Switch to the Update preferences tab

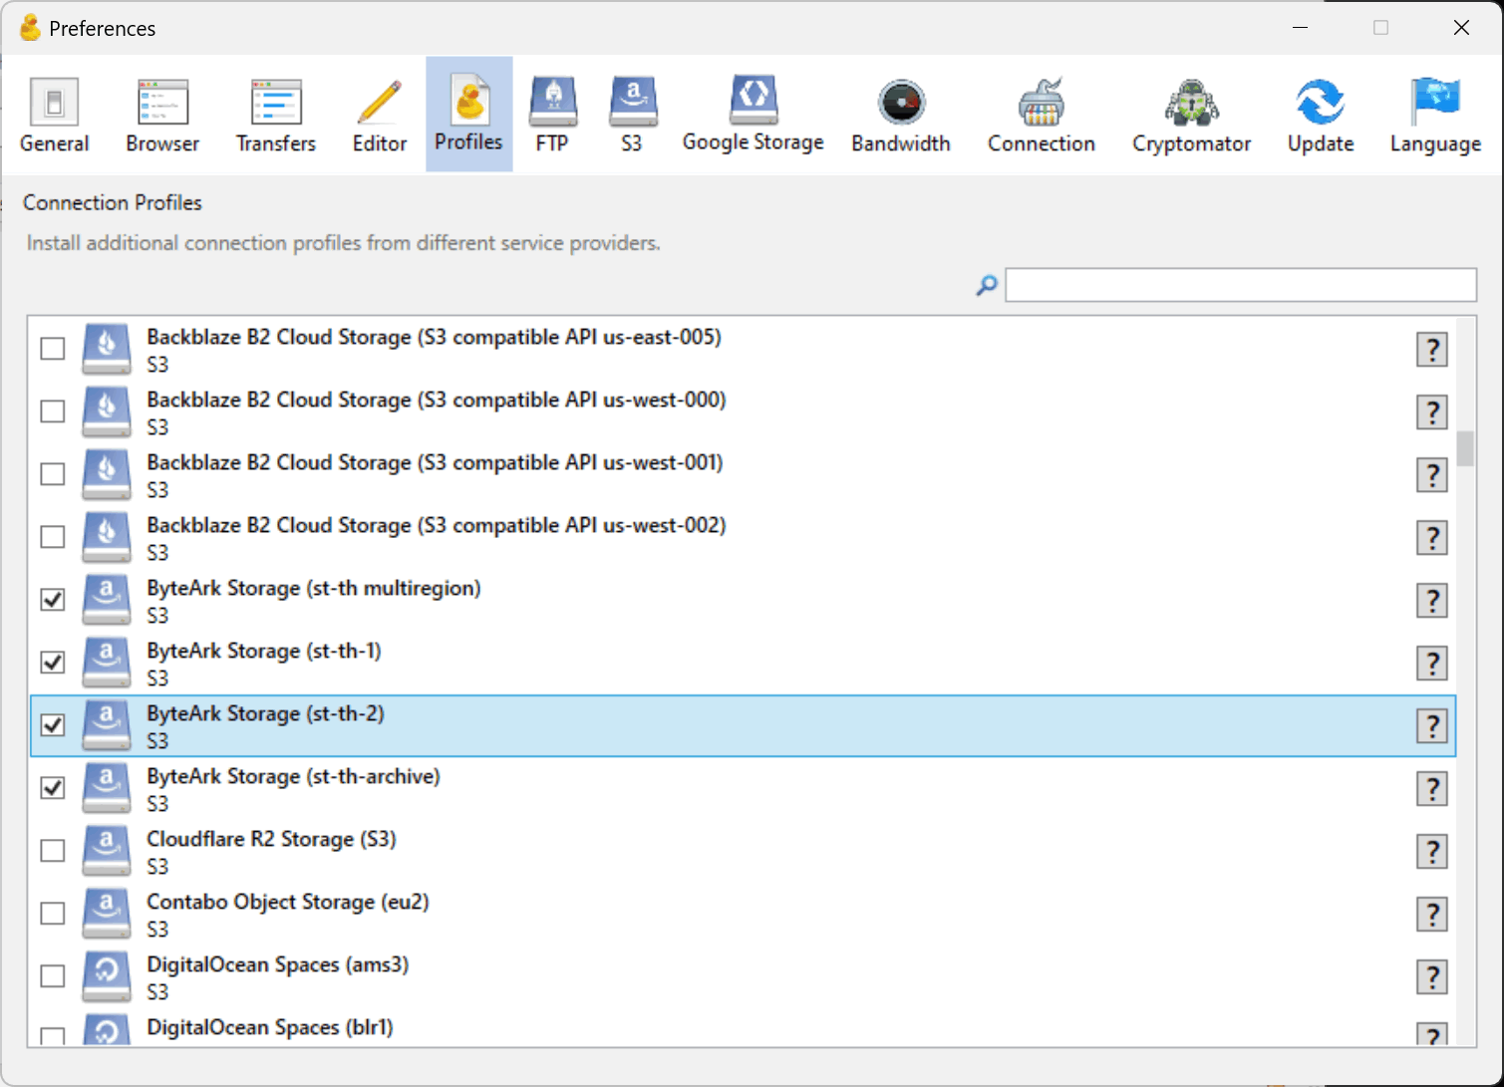[x=1321, y=115]
